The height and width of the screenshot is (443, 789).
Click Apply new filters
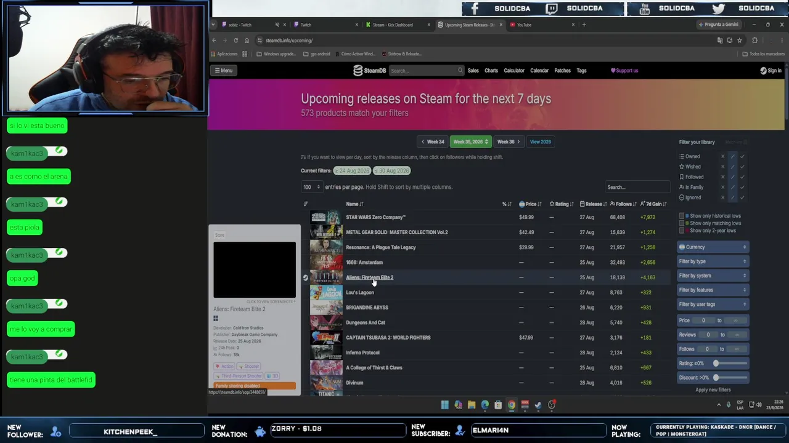tap(713, 389)
